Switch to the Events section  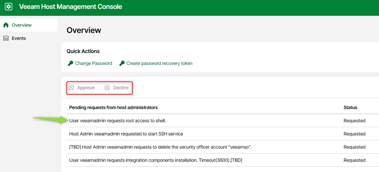pos(19,38)
